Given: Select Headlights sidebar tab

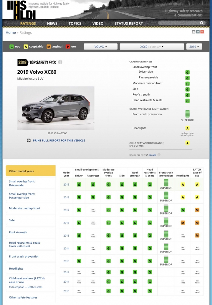Looking at the screenshot, I should click(x=31, y=268).
